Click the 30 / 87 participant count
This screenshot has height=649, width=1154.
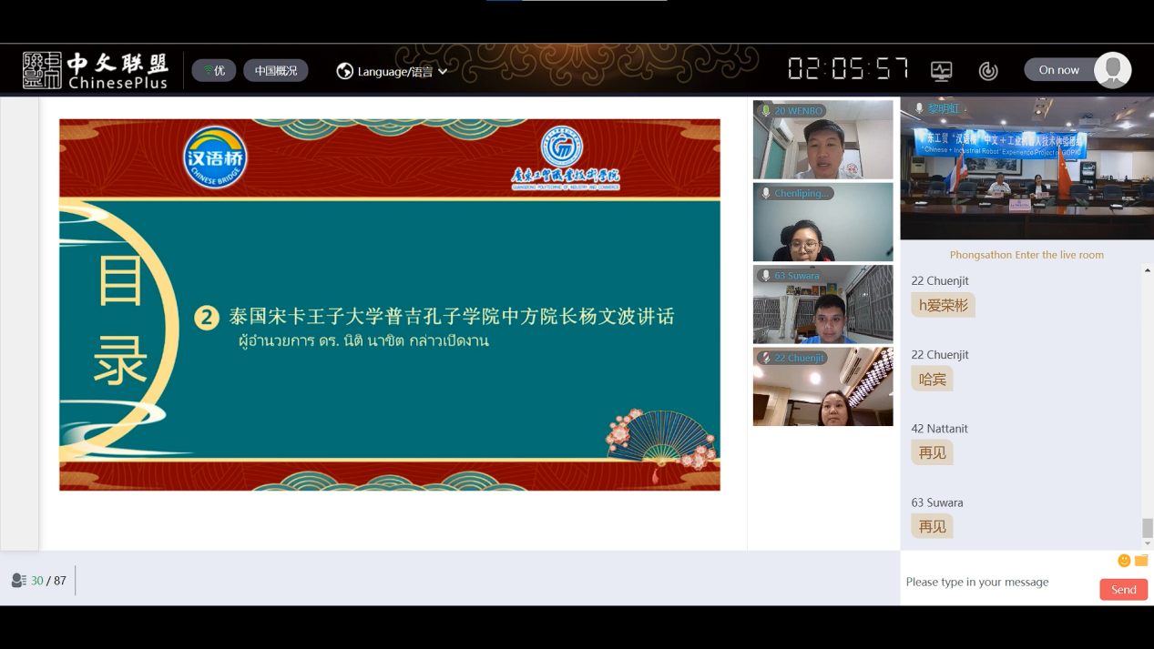click(48, 581)
